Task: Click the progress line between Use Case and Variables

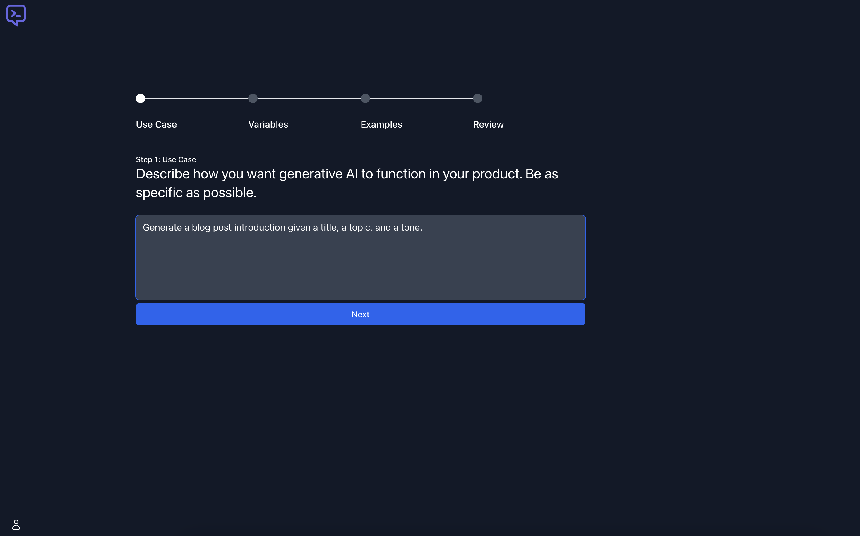Action: [196, 98]
